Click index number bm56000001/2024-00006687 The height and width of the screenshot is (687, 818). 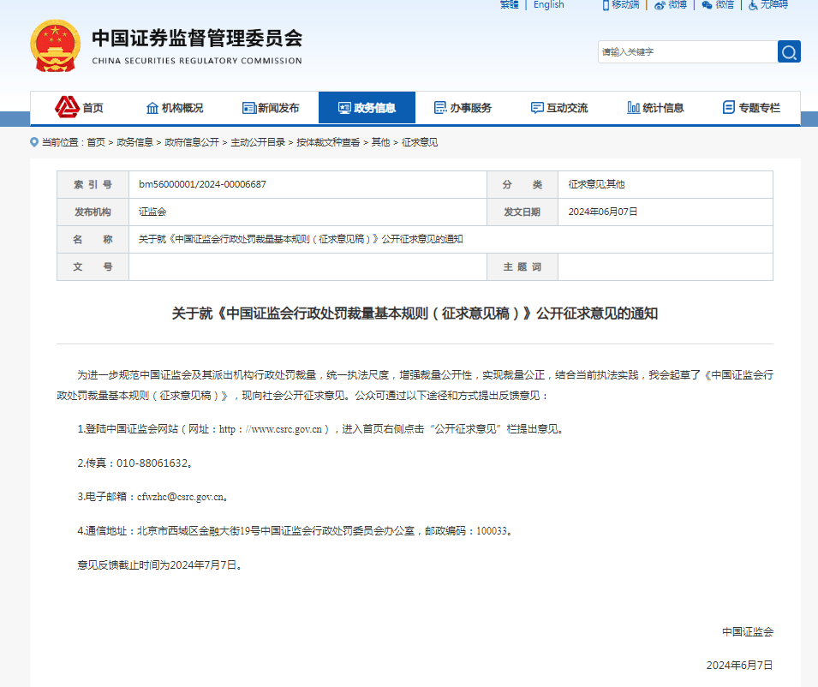tap(202, 184)
